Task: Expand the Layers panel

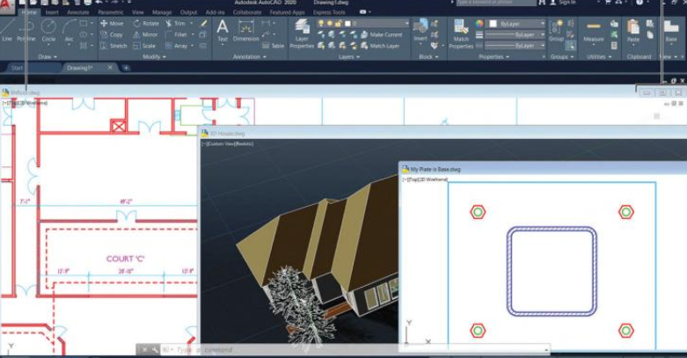Action: [x=349, y=56]
